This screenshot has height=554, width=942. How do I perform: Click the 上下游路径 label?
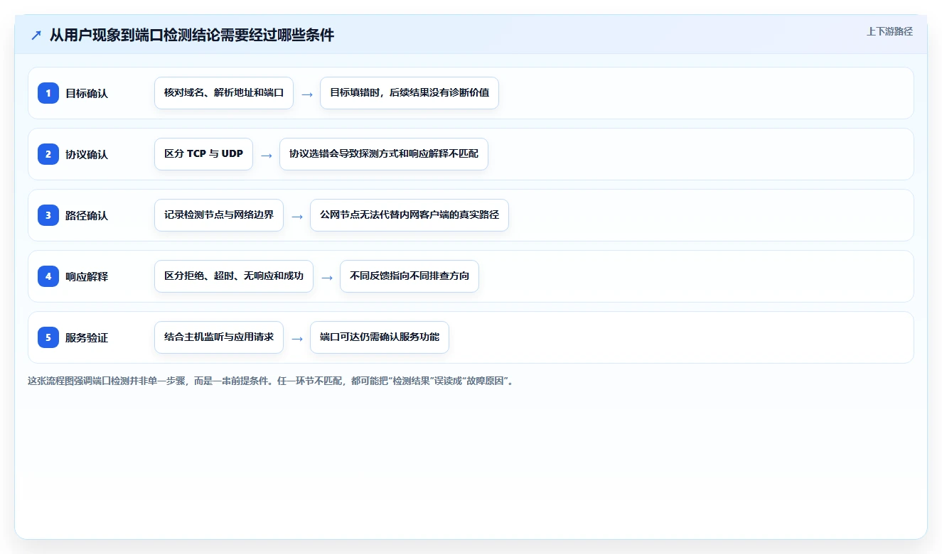889,31
